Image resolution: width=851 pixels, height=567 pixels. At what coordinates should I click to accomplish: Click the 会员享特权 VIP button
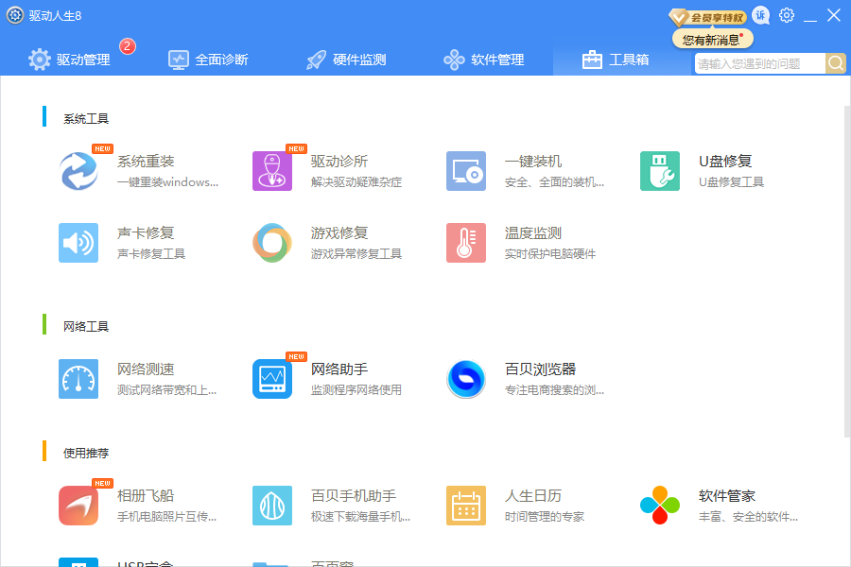tap(707, 16)
